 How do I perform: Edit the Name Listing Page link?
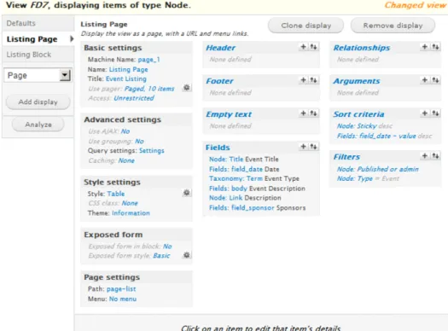click(x=129, y=69)
